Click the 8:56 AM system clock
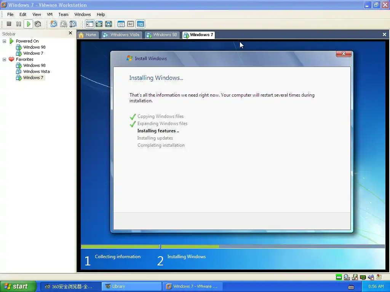Screen dimensions: 390x292 pos(376,287)
